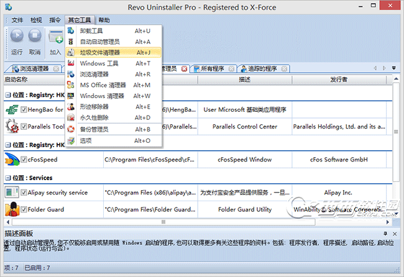Click the Parallels Tools gear icon
404x277 pixels.
point(12,127)
